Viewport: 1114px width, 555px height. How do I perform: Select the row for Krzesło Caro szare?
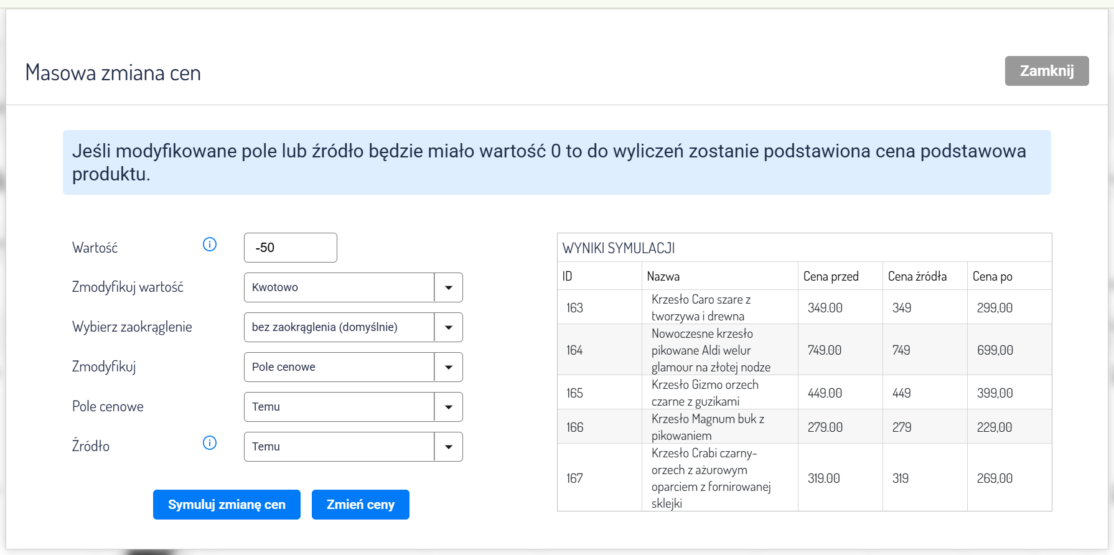[x=701, y=307]
